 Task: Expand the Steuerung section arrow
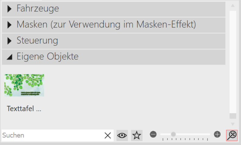pos(9,41)
